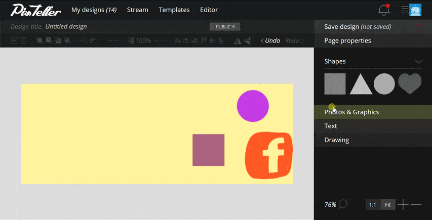
Task: Open the Drawing panel
Action: (373, 140)
